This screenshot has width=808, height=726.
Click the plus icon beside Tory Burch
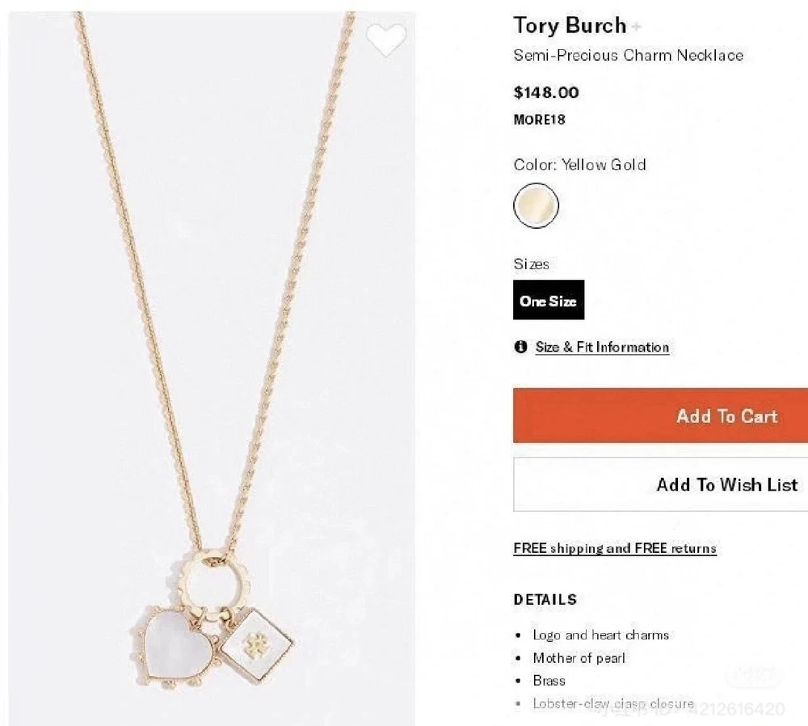(637, 27)
